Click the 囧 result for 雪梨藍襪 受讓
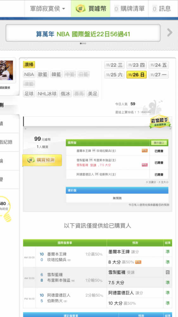Viewport: 178px width, 317px height. [168, 272]
